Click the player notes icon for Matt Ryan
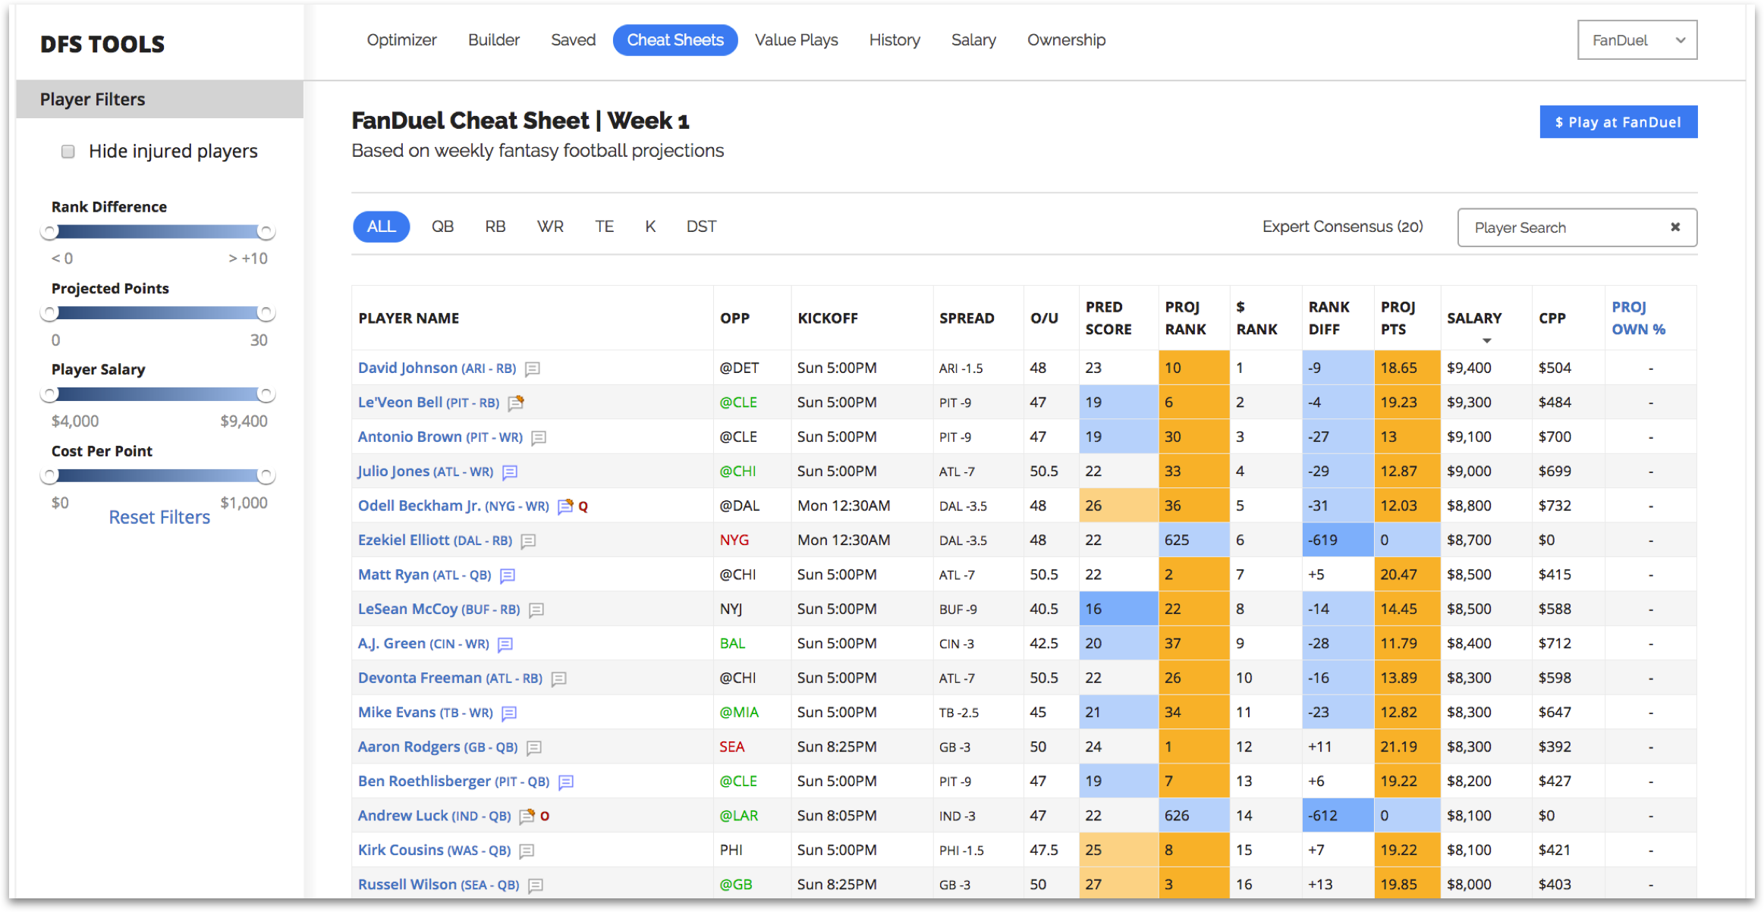 point(512,575)
